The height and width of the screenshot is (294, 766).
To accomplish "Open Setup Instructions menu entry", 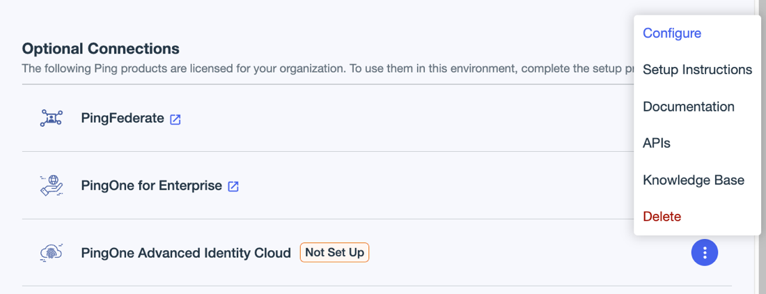I will (x=697, y=70).
